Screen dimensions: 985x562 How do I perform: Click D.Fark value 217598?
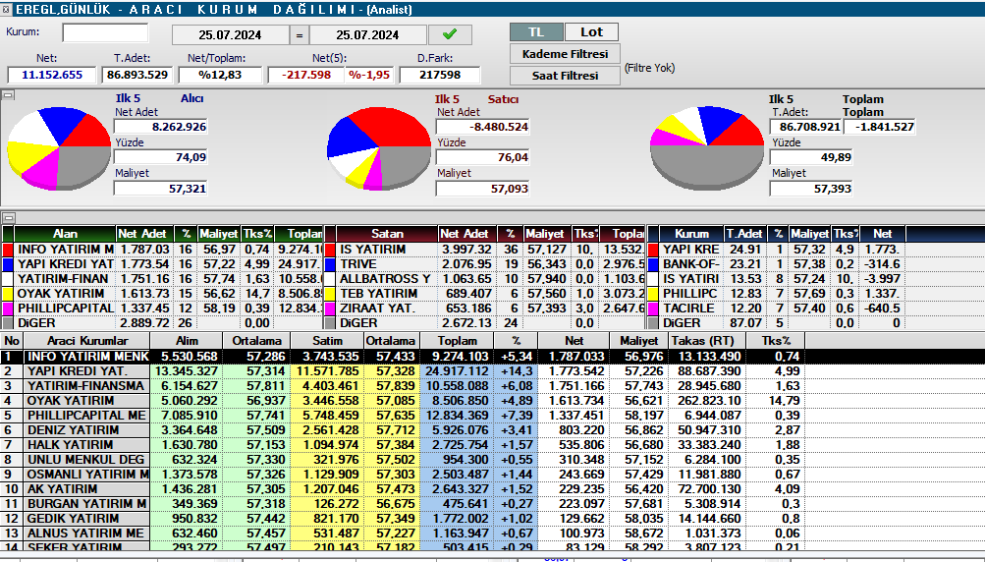(440, 75)
